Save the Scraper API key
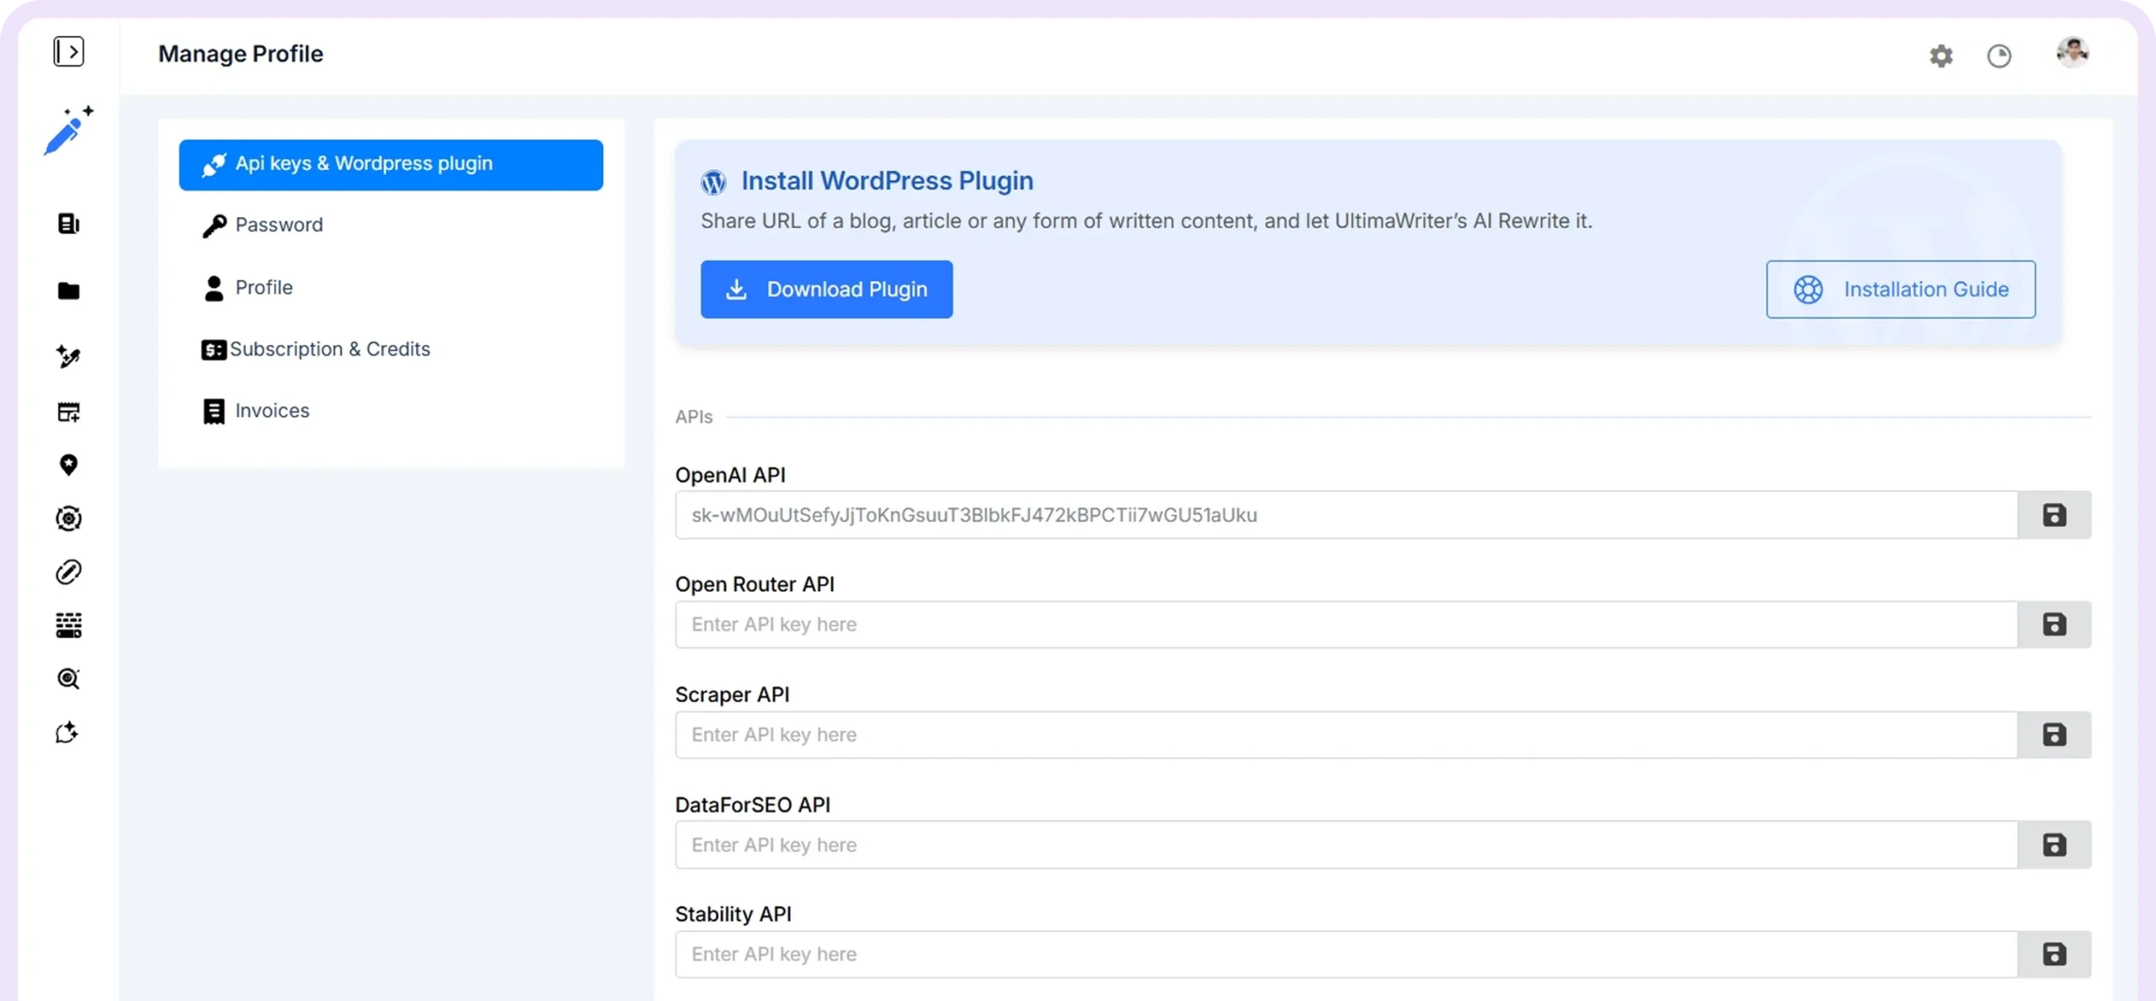The height and width of the screenshot is (1001, 2156). (x=2054, y=734)
